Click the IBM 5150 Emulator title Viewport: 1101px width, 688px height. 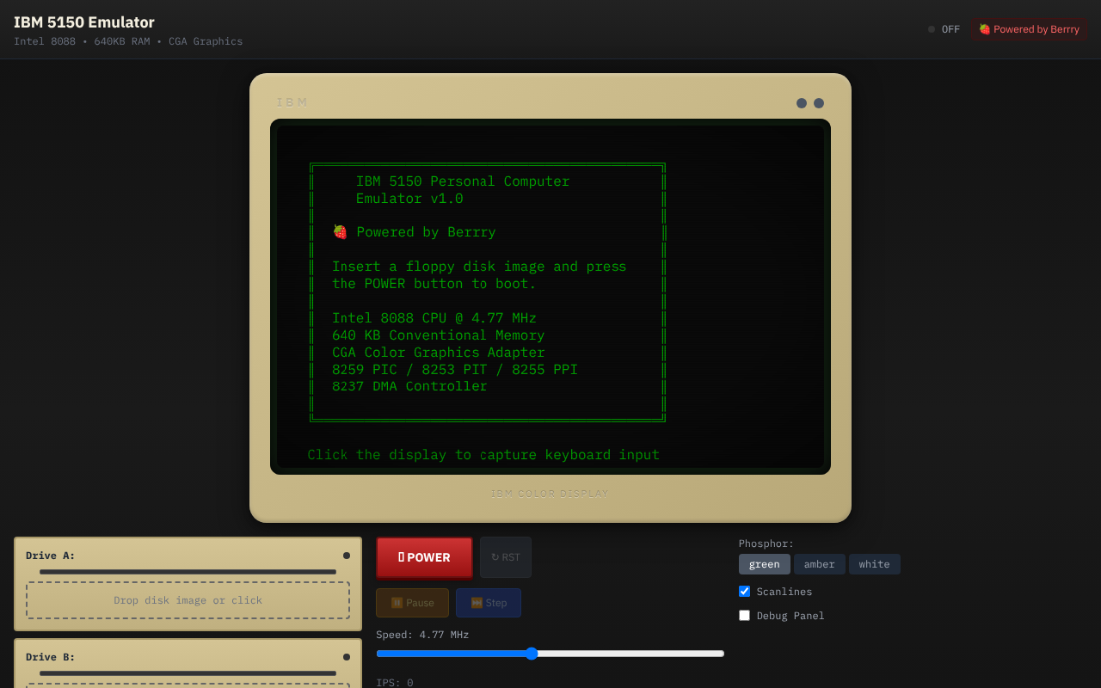84,22
